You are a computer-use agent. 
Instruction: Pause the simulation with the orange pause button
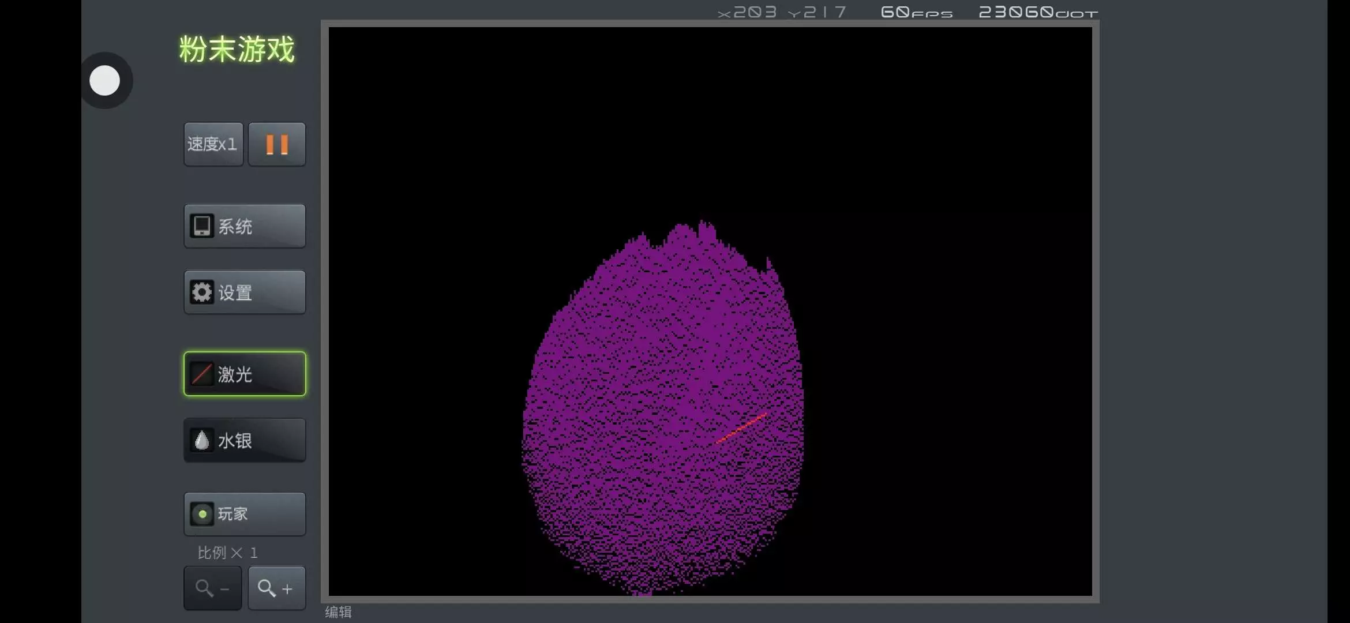tap(277, 144)
